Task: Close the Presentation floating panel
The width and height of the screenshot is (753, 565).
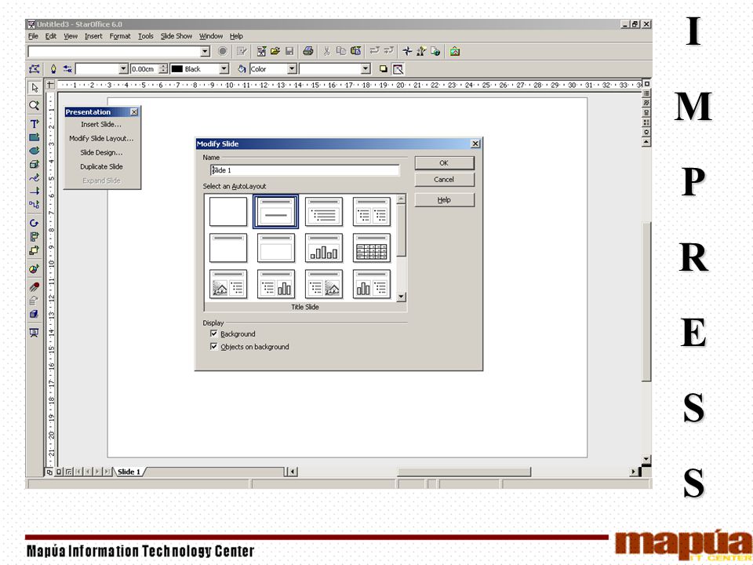Action: click(x=134, y=112)
